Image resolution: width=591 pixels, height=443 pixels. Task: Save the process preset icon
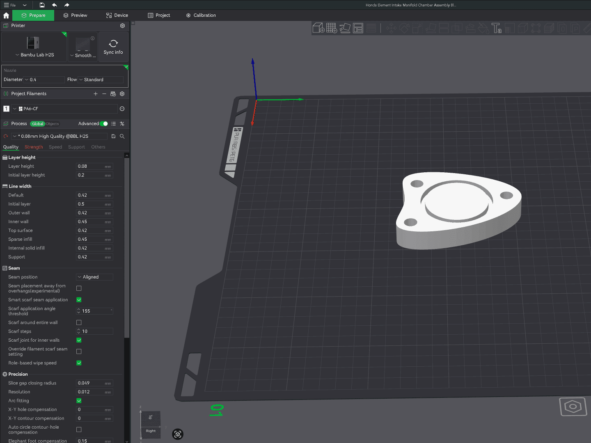tap(113, 136)
